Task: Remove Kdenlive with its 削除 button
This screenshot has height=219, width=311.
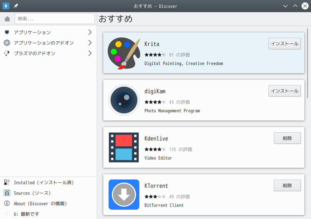Action: tap(287, 138)
